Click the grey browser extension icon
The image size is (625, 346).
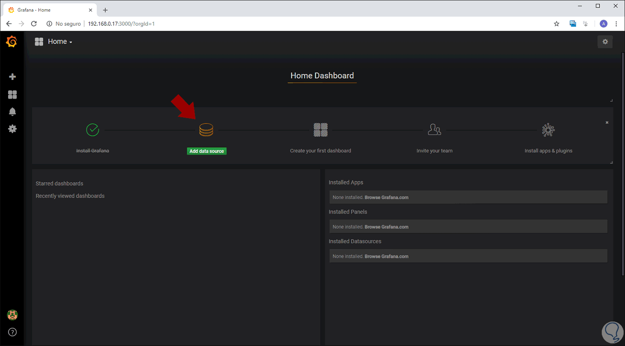coord(586,24)
